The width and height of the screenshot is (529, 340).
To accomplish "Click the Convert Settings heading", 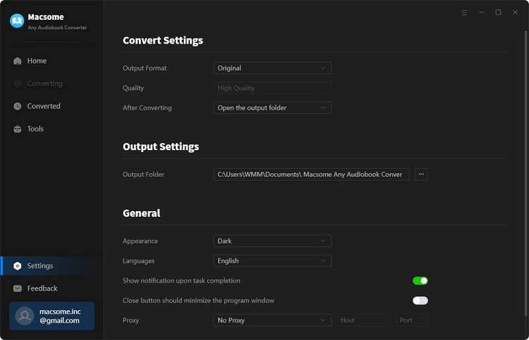I will [x=163, y=40].
